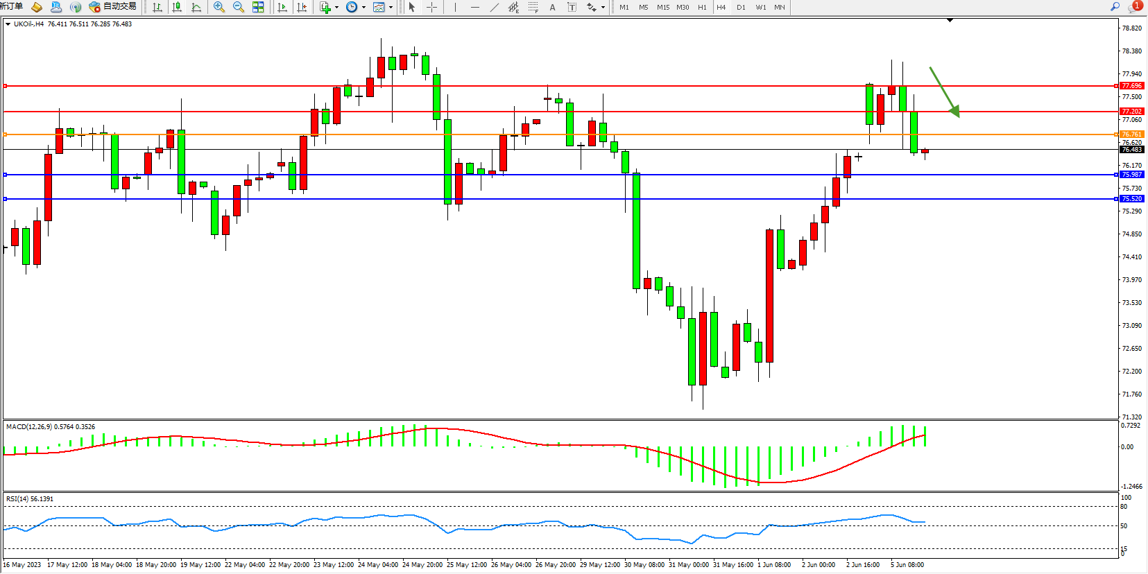Switch chart to candlestick mode
This screenshot has height=574, width=1148.
[177, 7]
